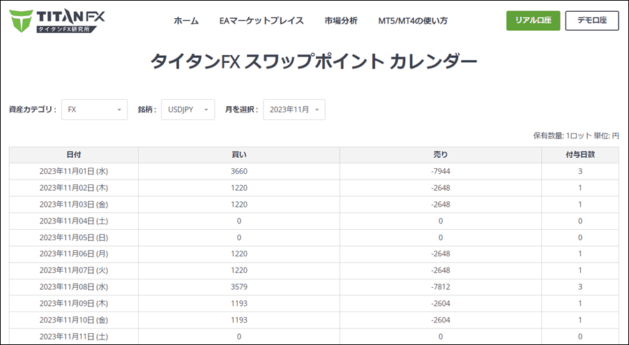Image resolution: width=629 pixels, height=345 pixels.
Task: Click the 買い column header
Action: (238, 154)
